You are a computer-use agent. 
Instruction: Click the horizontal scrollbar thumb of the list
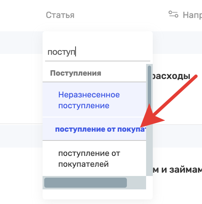pyautogui.click(x=86, y=183)
